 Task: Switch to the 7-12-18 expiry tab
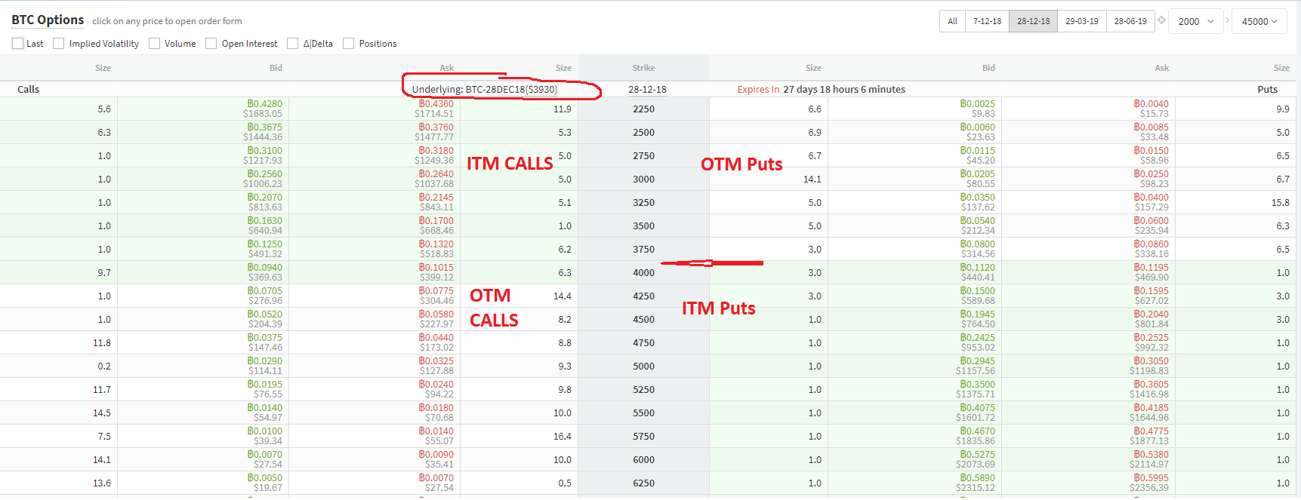[987, 21]
